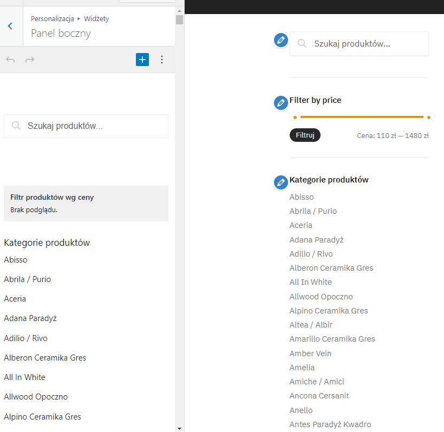Click the sidebar scrollbar down arrow
This screenshot has width=444, height=432.
[x=179, y=429]
